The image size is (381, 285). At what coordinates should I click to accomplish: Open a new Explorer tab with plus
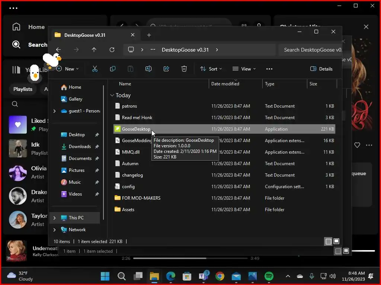149,35
